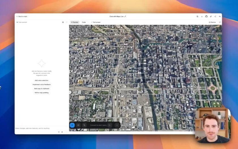238x149 pixels.
Task: Click the history icon in Code assistant panel
Action: [63, 22]
